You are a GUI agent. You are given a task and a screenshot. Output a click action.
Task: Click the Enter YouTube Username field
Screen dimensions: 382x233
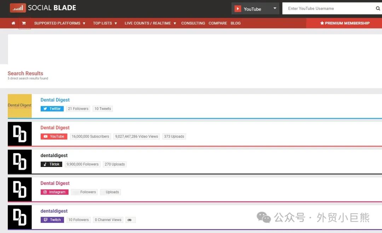tap(327, 8)
